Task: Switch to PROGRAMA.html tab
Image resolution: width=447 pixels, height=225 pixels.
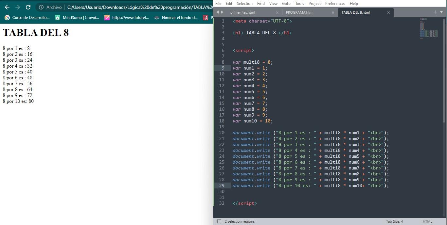Action: pos(299,12)
